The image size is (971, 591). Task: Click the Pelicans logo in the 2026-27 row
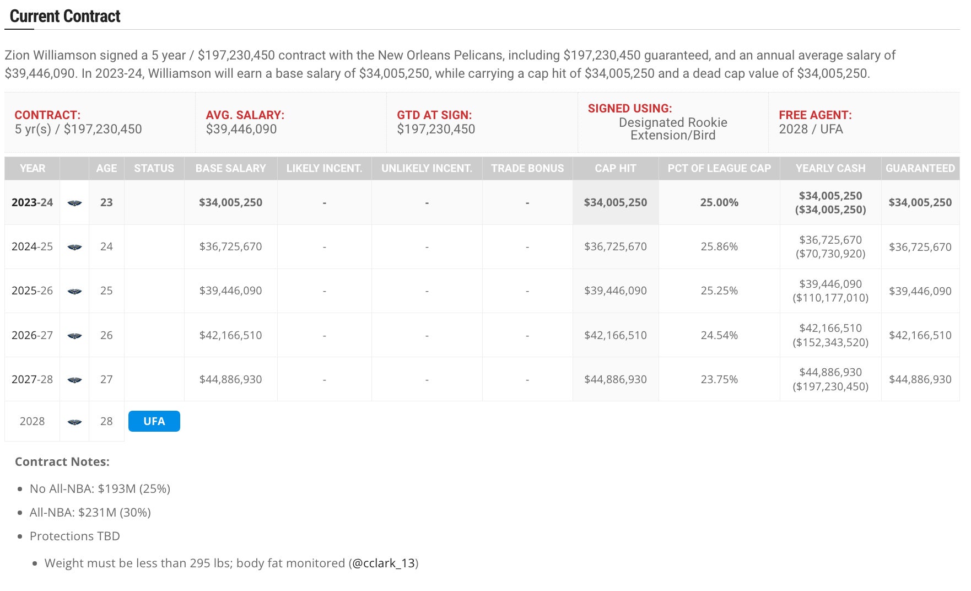point(74,335)
